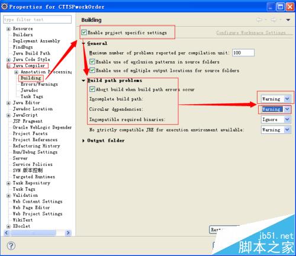Select Refactoring History in the tree
Screen dimensions: 296x256
point(36,146)
